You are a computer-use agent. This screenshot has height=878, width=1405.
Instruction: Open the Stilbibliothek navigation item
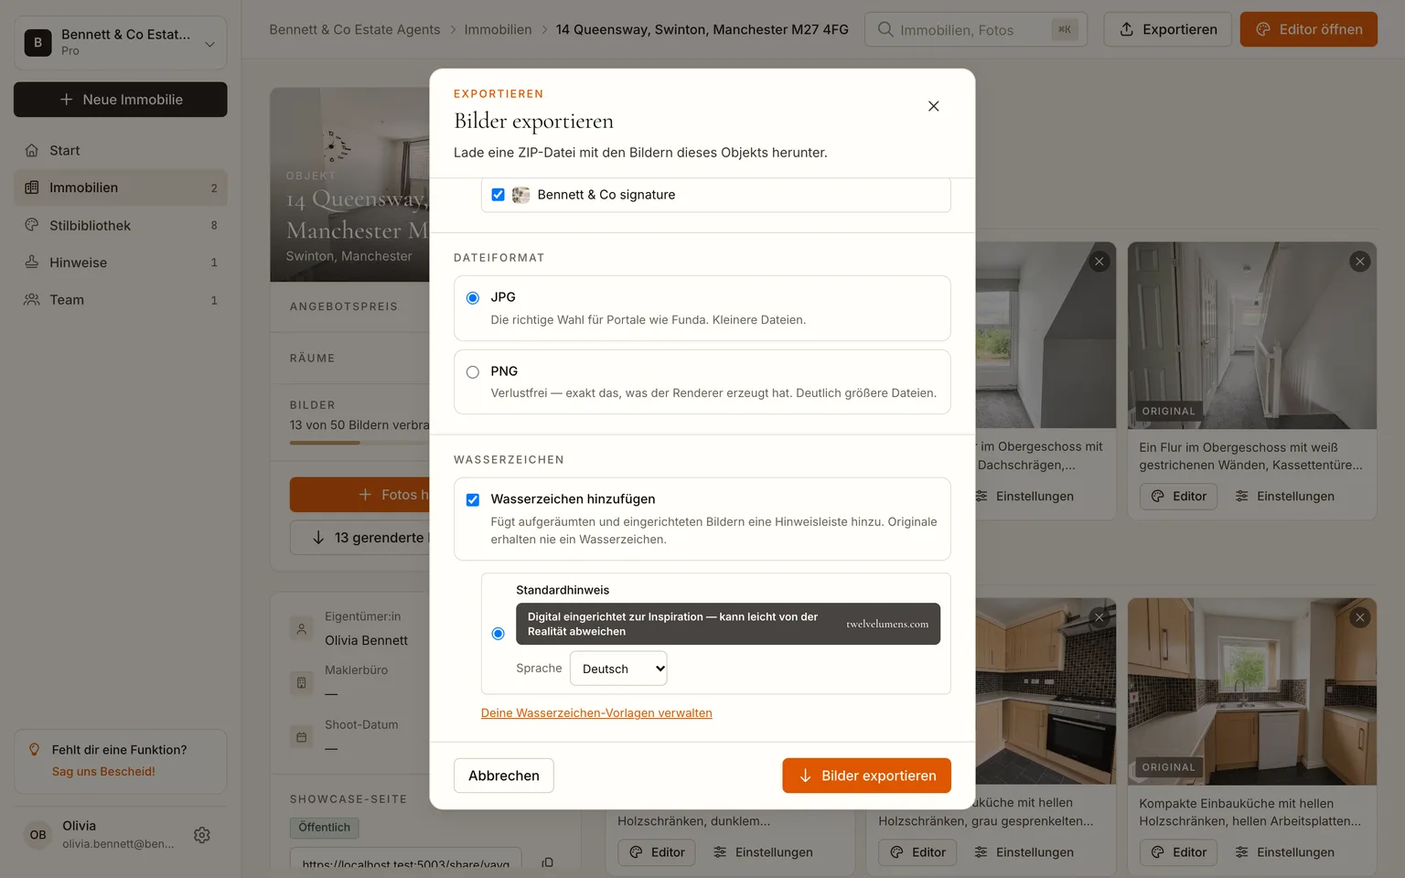(x=121, y=225)
